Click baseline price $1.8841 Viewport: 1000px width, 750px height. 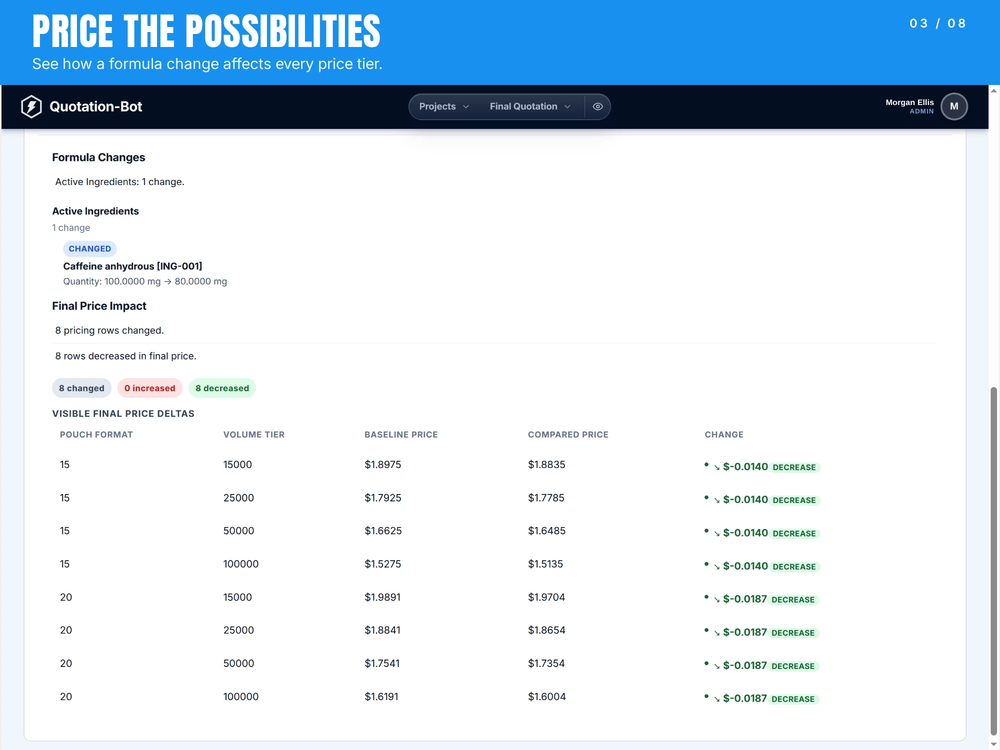point(382,630)
